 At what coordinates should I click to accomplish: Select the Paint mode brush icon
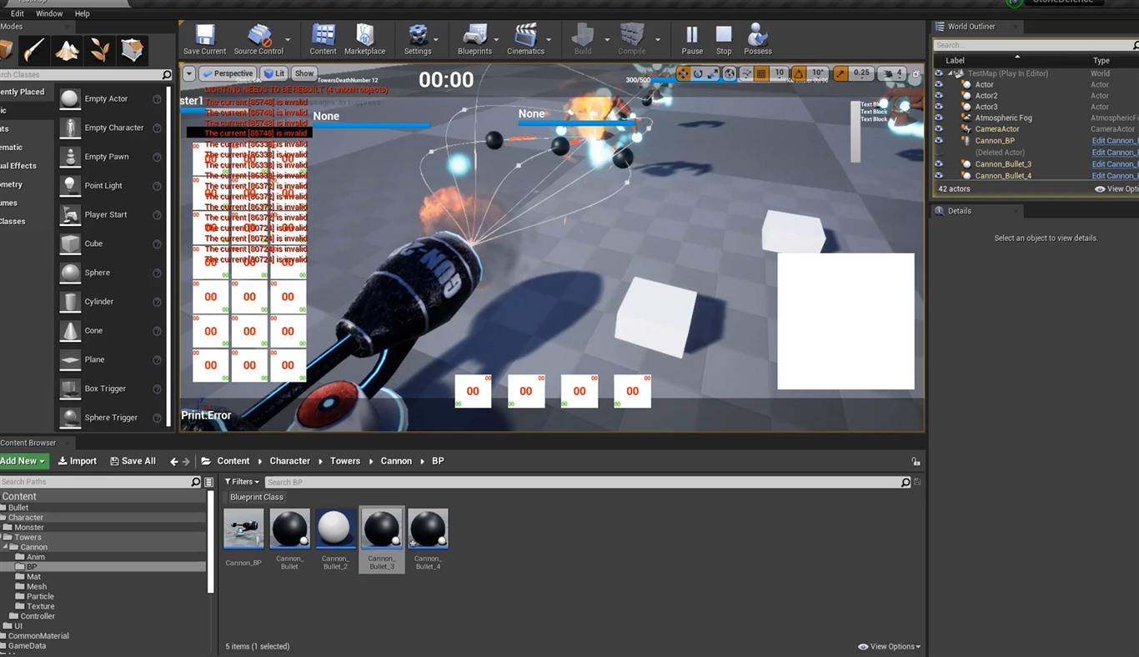(33, 50)
